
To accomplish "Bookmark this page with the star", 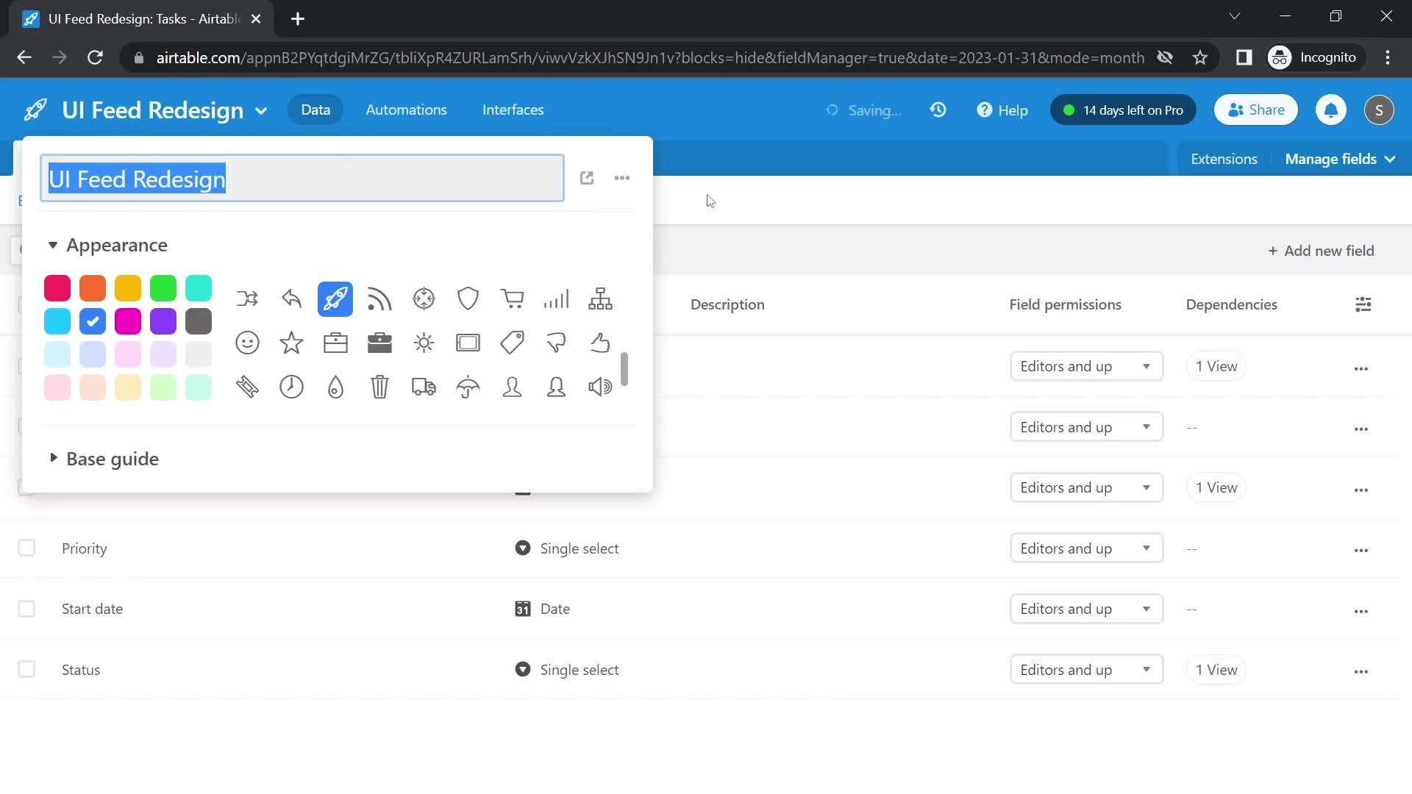I will click(x=1200, y=57).
